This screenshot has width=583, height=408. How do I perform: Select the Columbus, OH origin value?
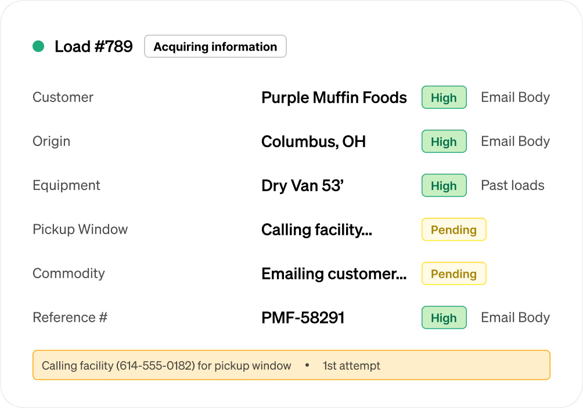(314, 142)
